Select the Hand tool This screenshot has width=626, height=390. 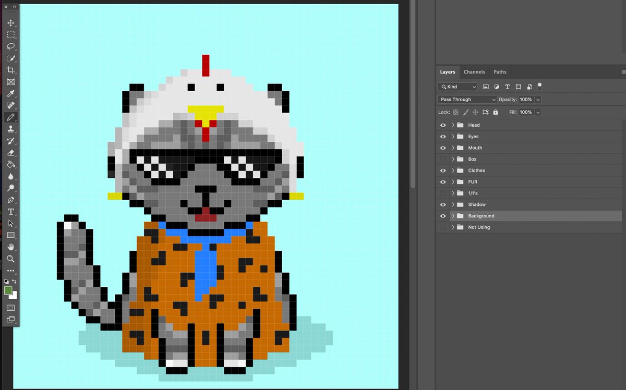(10, 247)
